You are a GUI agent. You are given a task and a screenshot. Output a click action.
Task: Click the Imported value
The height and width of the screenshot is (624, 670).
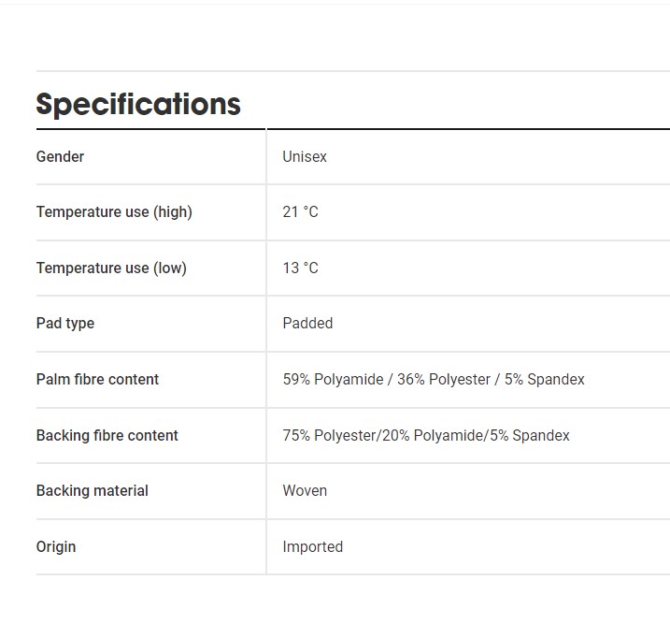pyautogui.click(x=313, y=547)
